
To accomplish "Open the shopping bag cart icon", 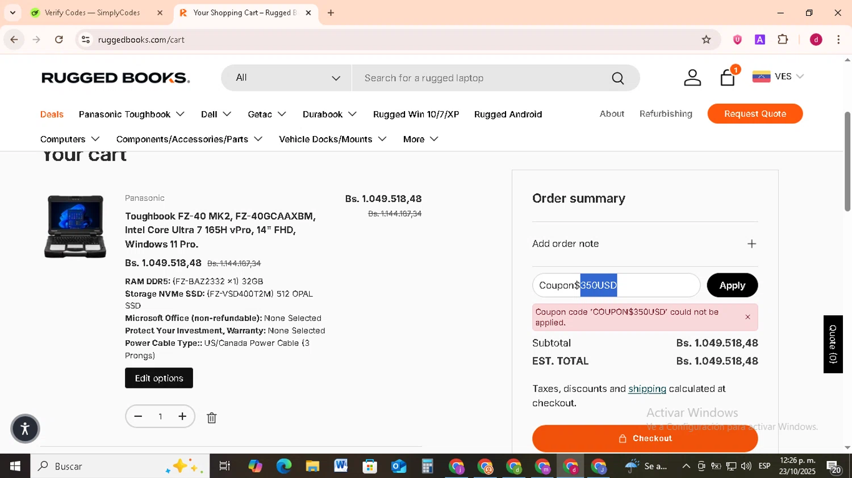I will click(x=728, y=77).
